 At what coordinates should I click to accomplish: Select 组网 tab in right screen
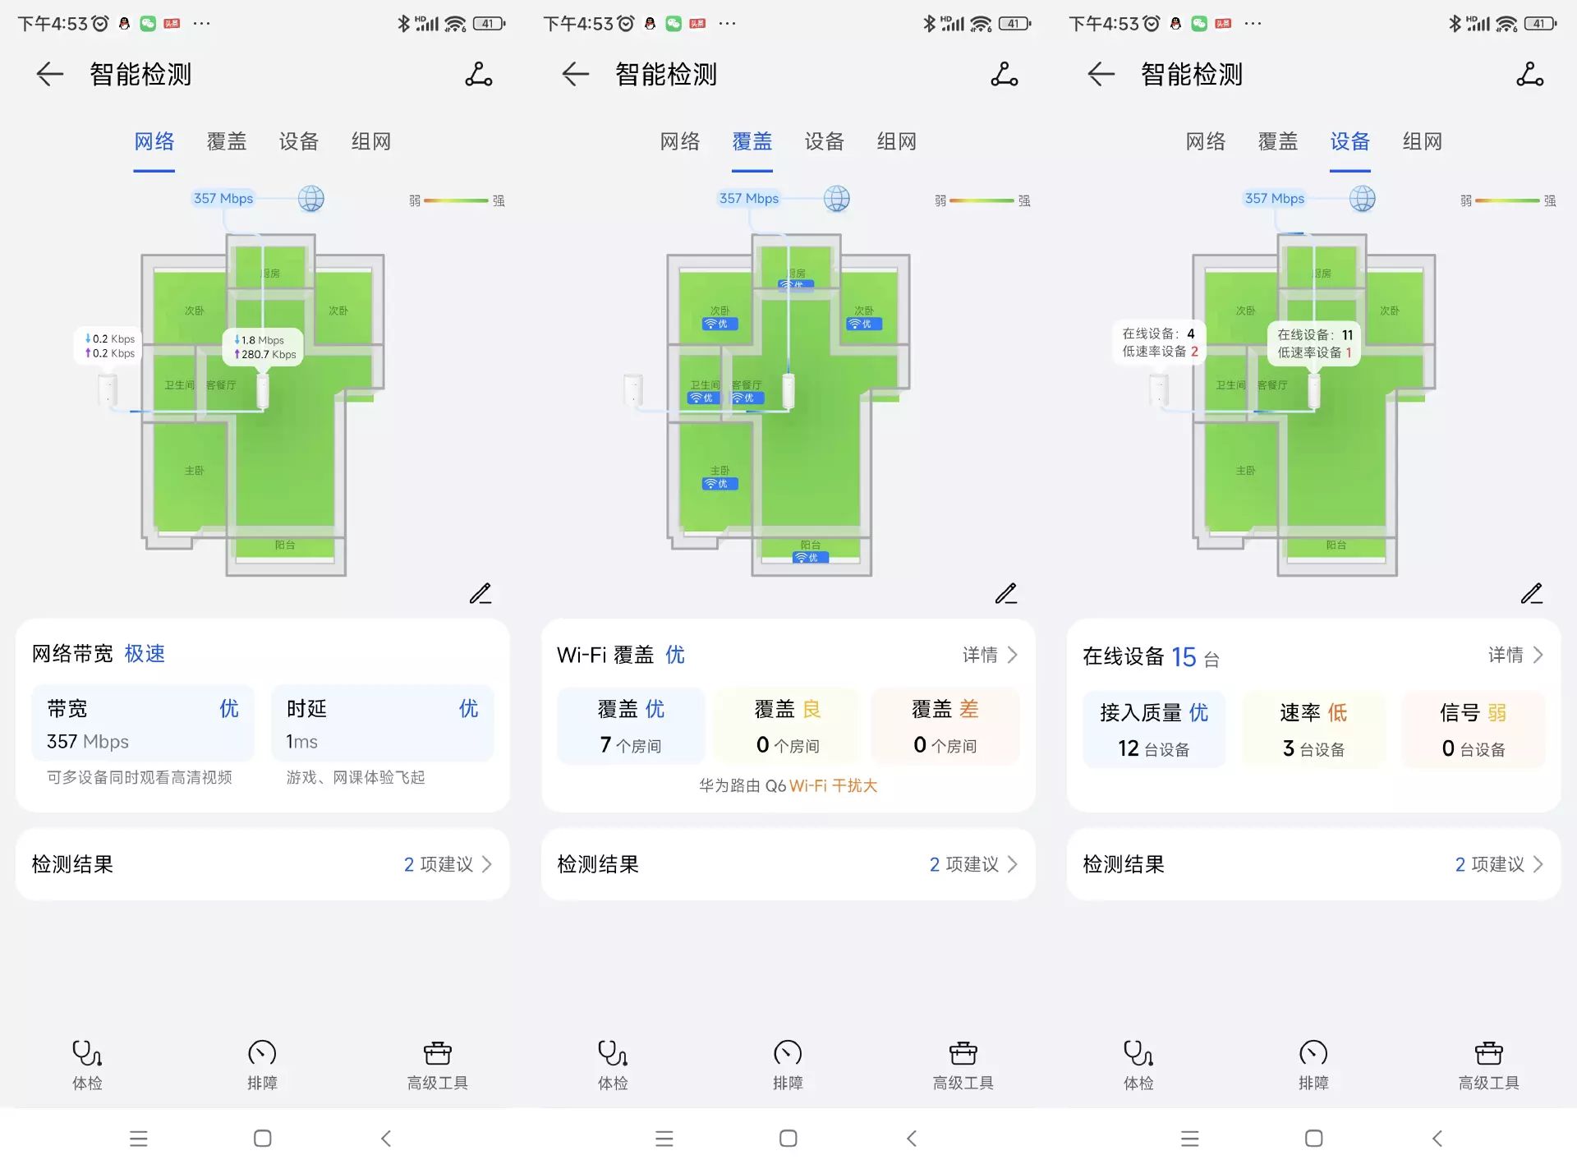pos(1422,141)
